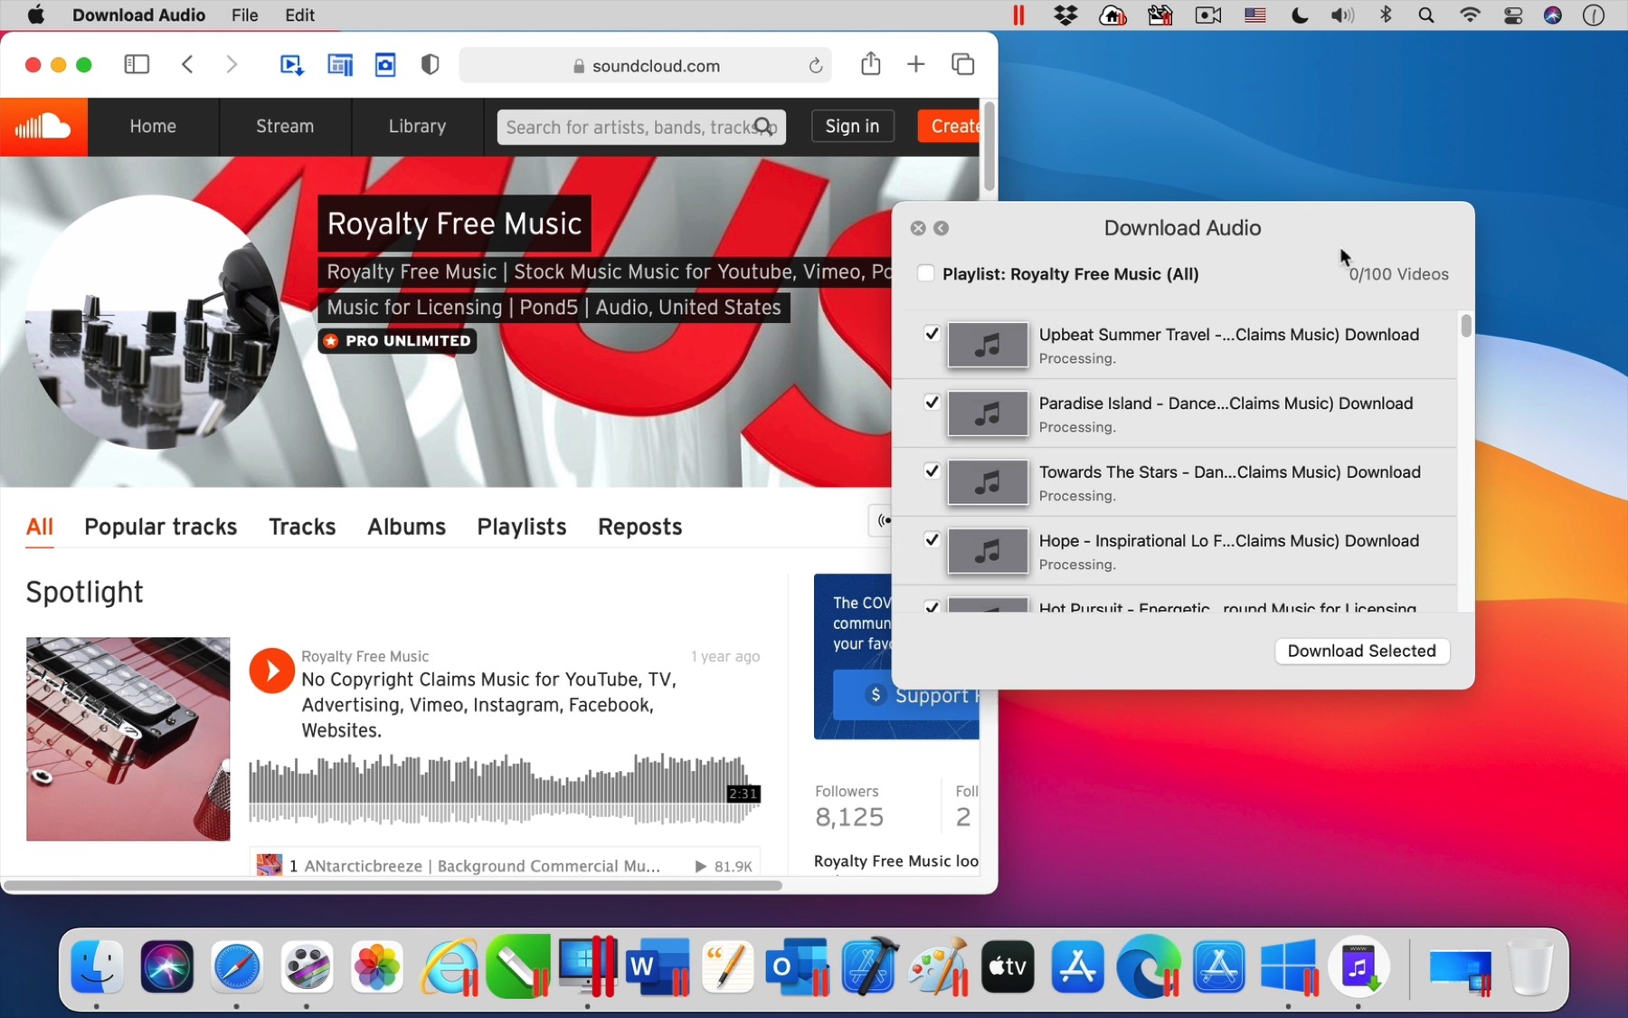Launch Microsoft Word from the Dock
The image size is (1628, 1018).
tap(658, 966)
